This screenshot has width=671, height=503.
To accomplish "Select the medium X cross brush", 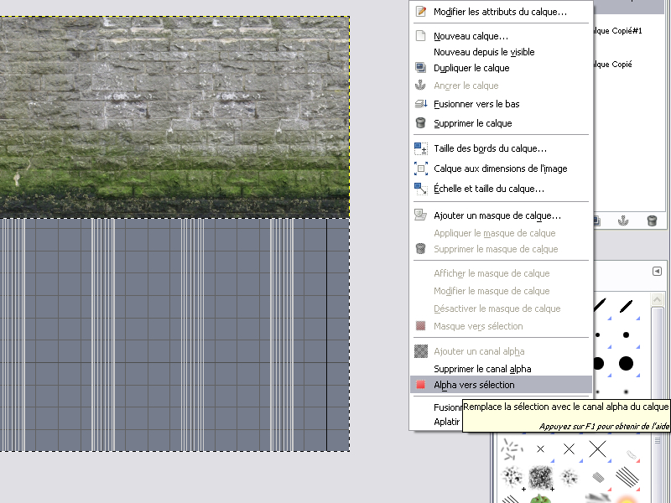I will [570, 449].
